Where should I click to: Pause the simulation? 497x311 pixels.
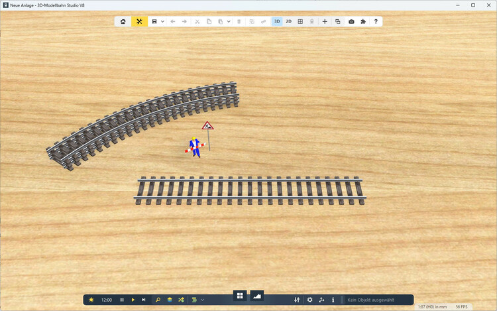coord(122,300)
